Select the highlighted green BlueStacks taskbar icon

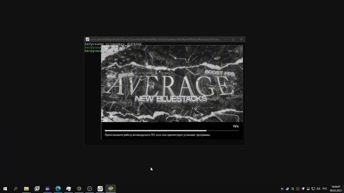point(111,188)
